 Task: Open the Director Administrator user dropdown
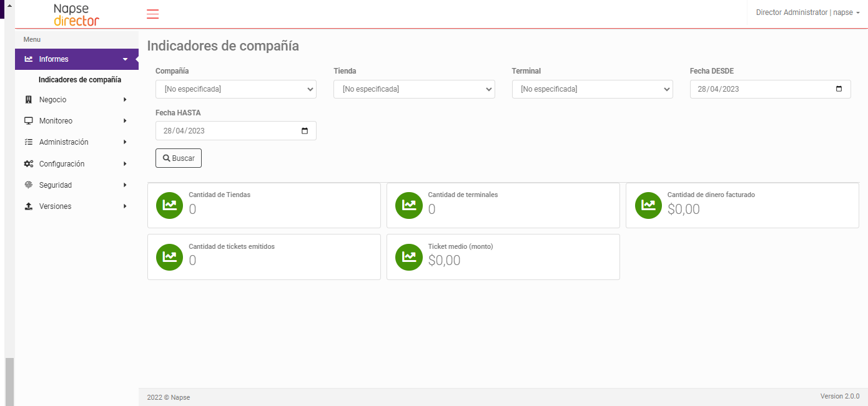click(x=807, y=12)
